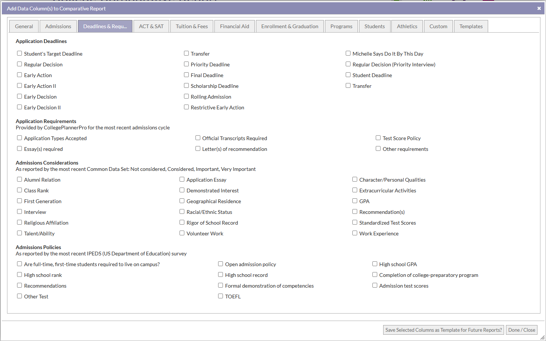Check Application Types Accepted

click(x=19, y=138)
